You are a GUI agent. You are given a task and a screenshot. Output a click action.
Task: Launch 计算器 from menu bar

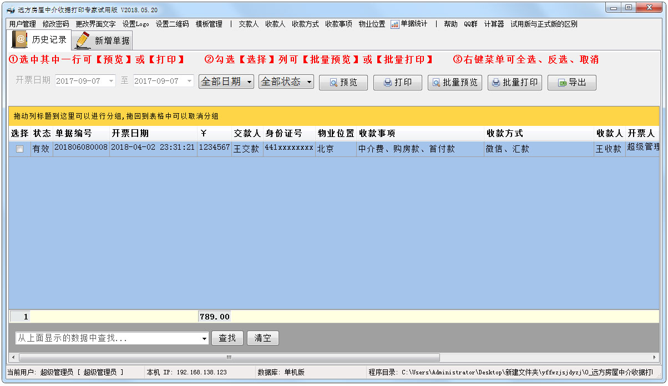tap(494, 24)
